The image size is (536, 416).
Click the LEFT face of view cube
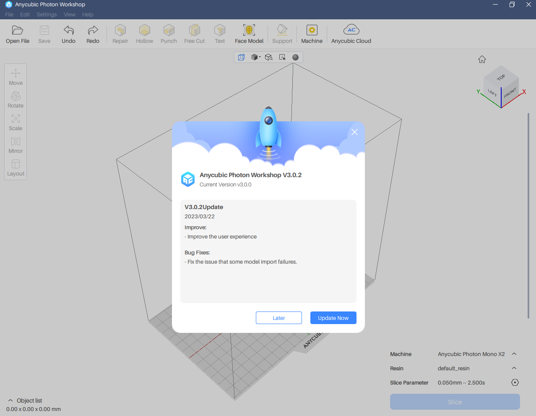(x=492, y=93)
